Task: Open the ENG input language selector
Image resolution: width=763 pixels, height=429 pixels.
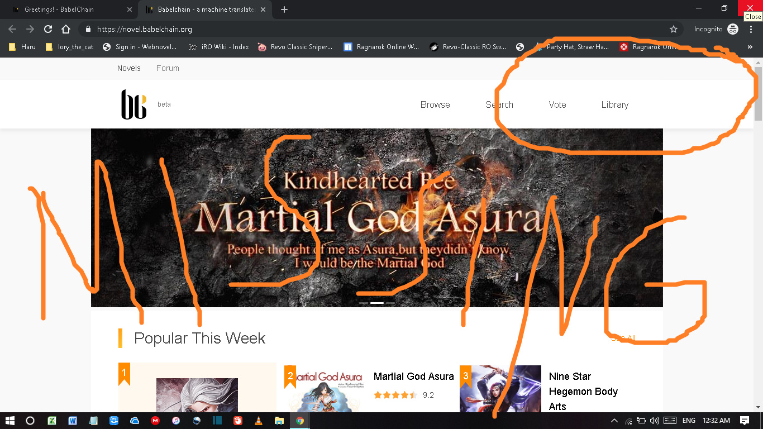Action: pyautogui.click(x=689, y=421)
